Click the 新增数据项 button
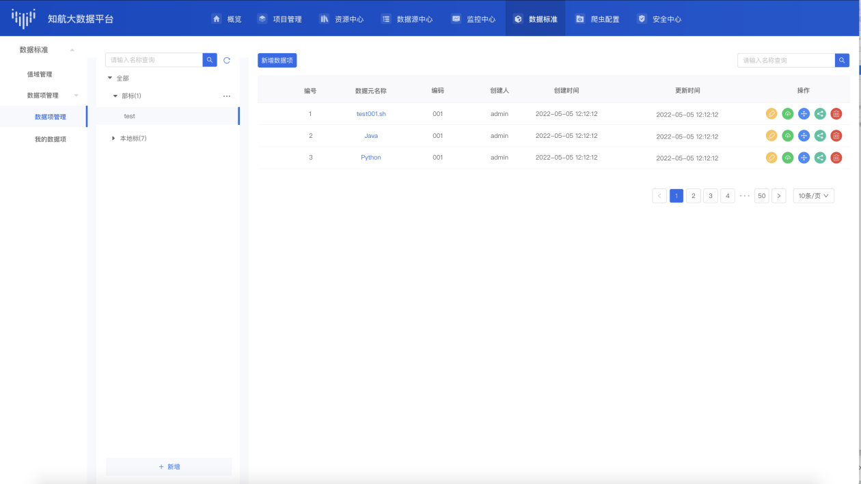The image size is (861, 484). coord(277,60)
